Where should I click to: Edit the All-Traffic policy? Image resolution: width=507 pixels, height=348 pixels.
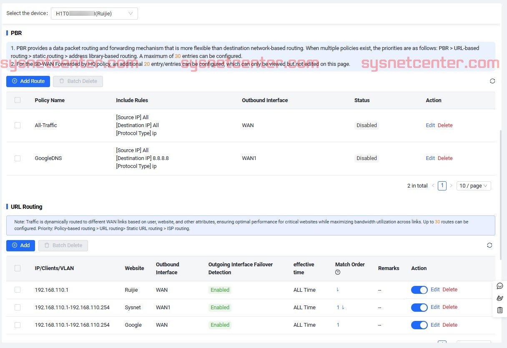point(430,125)
